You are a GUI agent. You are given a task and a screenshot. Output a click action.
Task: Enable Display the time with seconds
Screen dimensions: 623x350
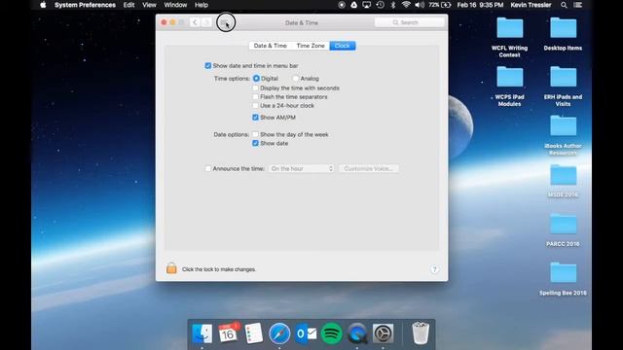click(255, 88)
